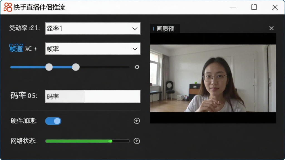The image size is (285, 160).
Task: Click the plus circle icon next to 硬件加速
Action: [137, 121]
